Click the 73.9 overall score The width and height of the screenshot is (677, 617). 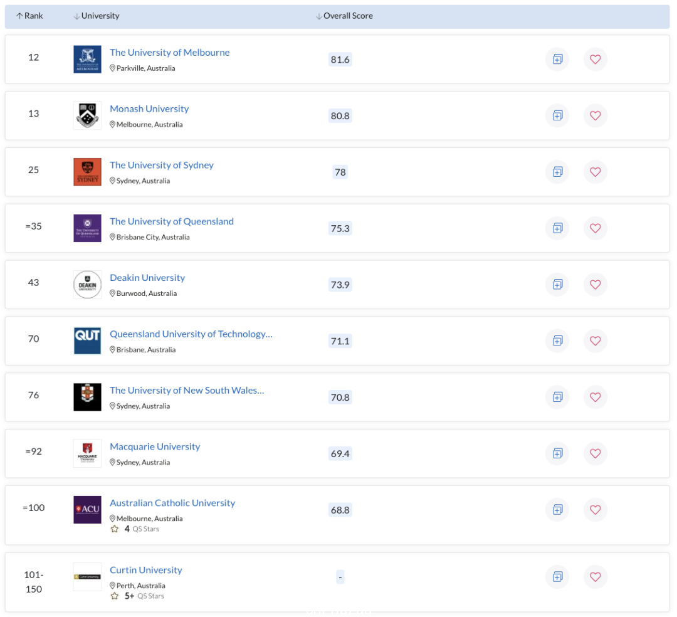point(340,285)
